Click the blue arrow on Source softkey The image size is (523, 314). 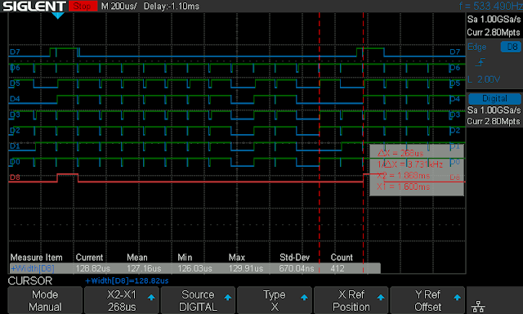[228, 298]
